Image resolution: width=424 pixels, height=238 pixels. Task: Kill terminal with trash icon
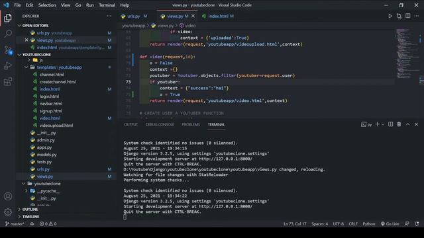[x=399, y=124]
